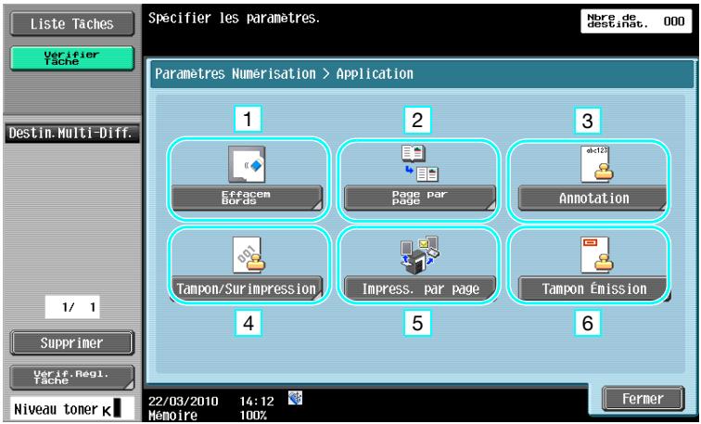Click the Annotation stamp icon
The height and width of the screenshot is (424, 701).
tap(597, 163)
